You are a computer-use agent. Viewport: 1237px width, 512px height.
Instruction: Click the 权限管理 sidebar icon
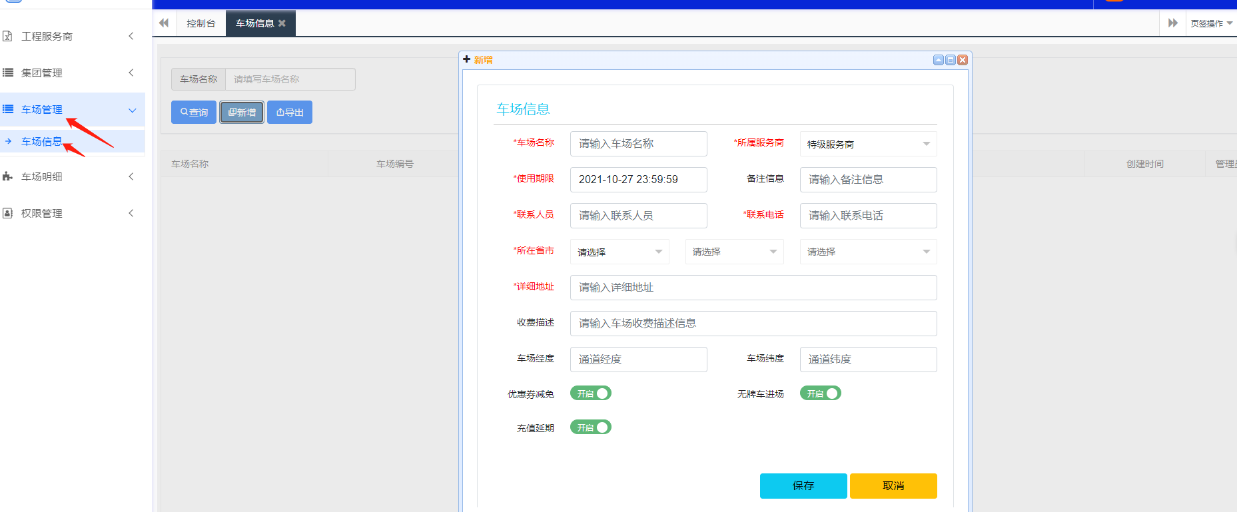(x=8, y=213)
